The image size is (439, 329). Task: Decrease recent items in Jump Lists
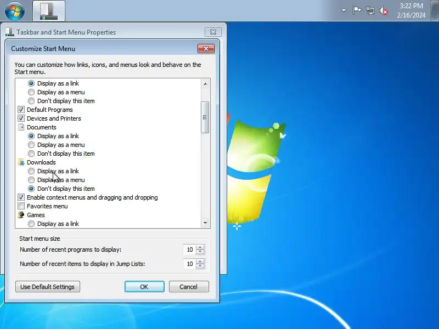200,266
